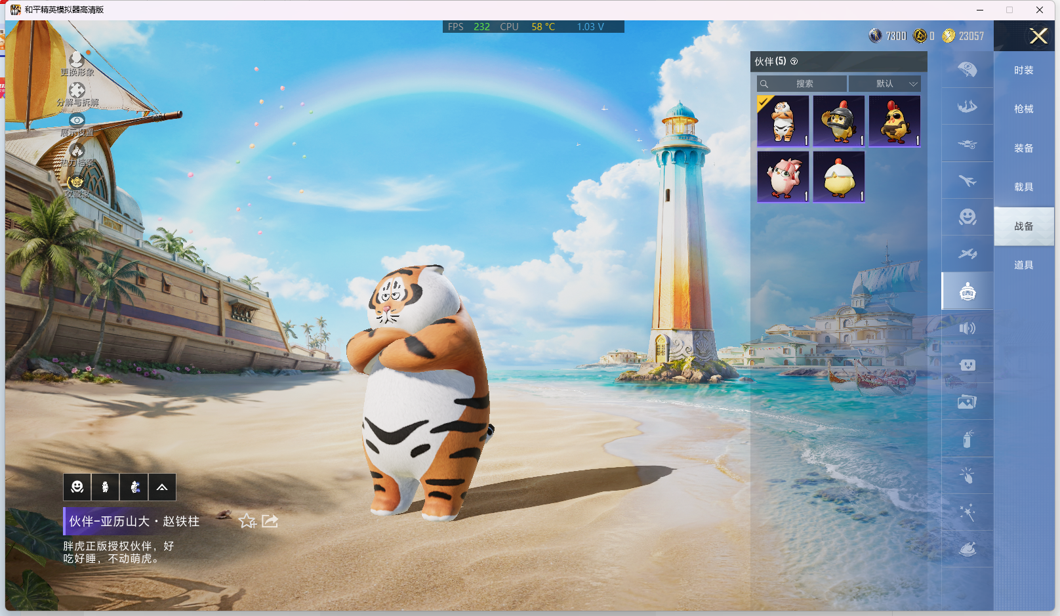
Task: Click the CPU 58 °C temperature readout
Action: coord(527,27)
